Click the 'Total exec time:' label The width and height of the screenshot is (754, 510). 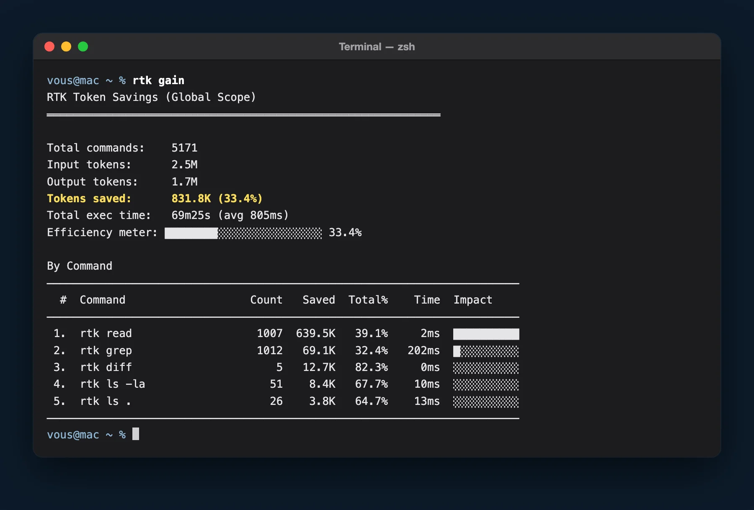[x=99, y=215]
